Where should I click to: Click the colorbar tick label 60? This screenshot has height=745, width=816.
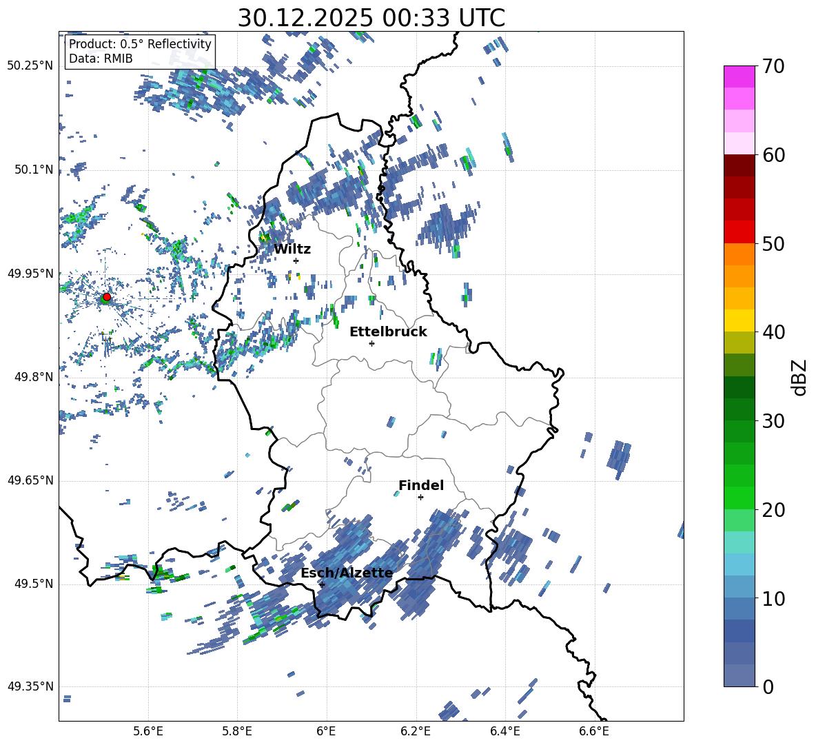(x=773, y=155)
